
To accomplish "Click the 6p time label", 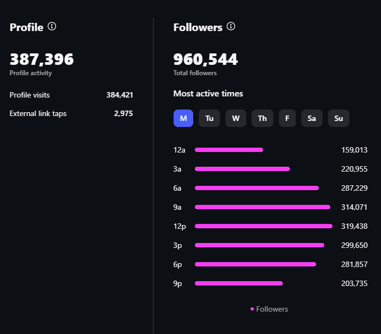I will (x=177, y=264).
